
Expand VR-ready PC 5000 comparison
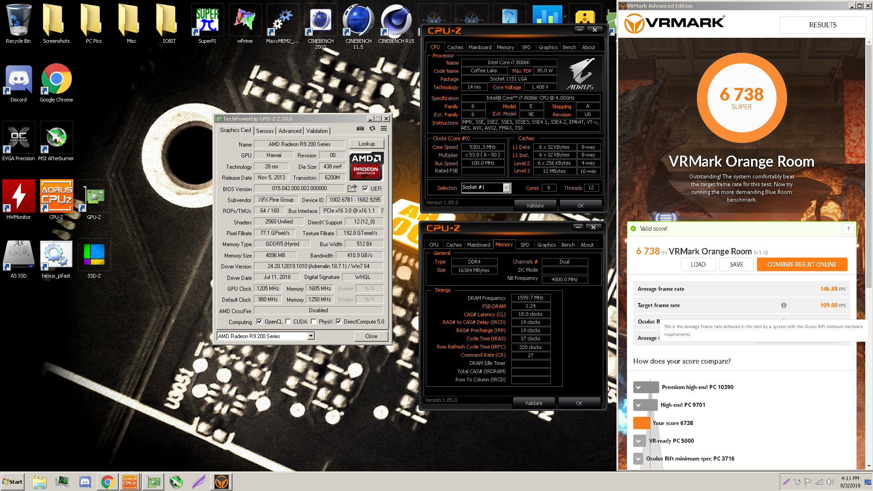[x=638, y=441]
